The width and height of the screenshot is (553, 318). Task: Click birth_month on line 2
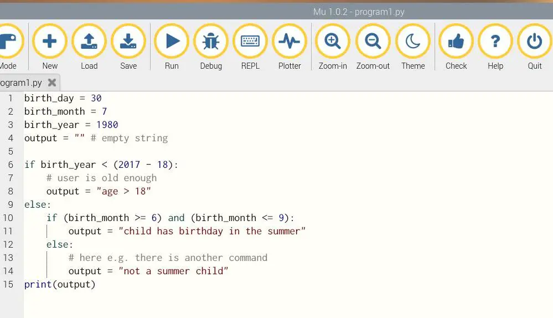[x=55, y=111]
